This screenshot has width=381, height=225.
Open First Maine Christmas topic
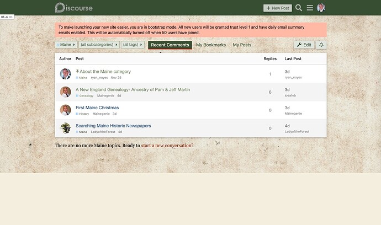(x=97, y=108)
